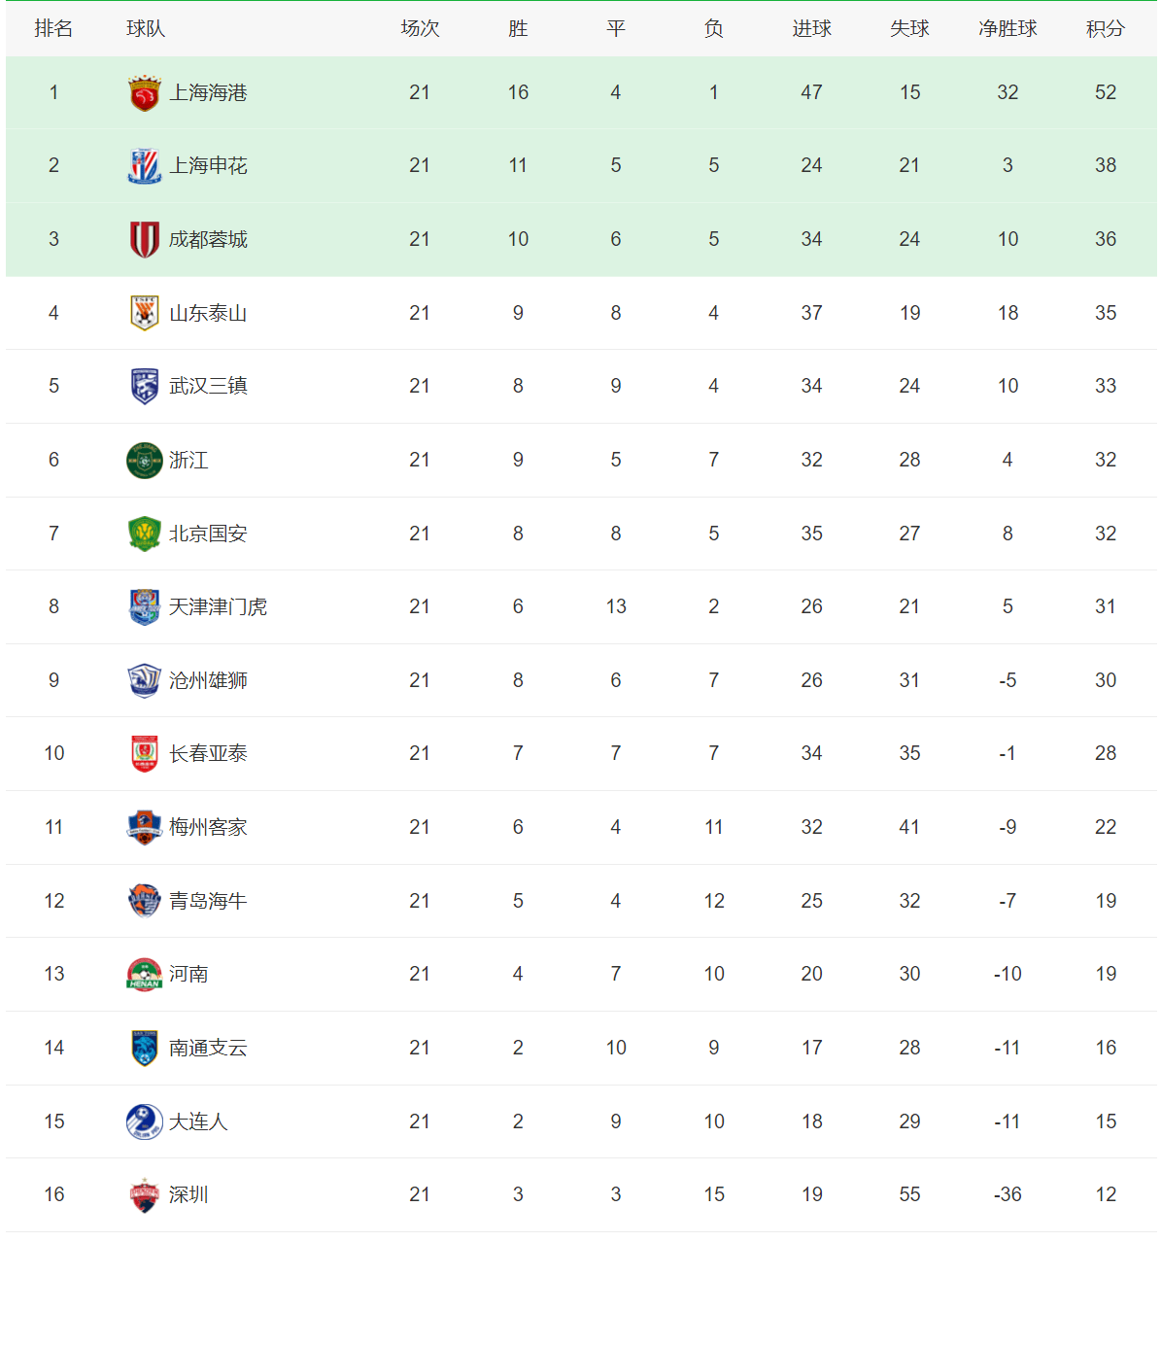Click the Shanghai Port (上海海港) team logo
This screenshot has width=1161, height=1345.
(145, 93)
